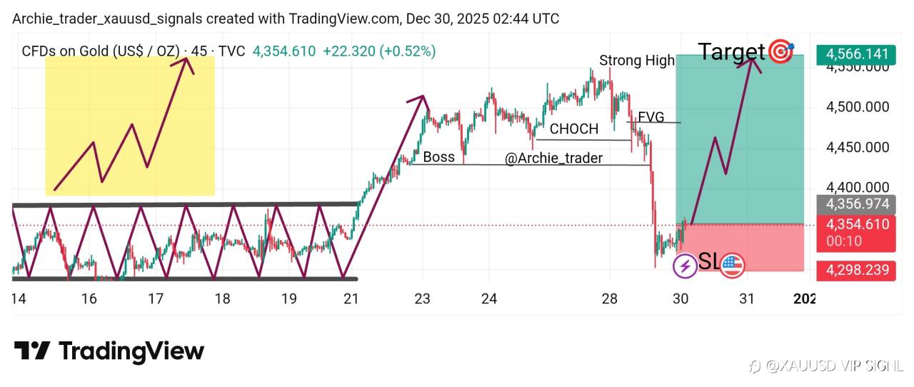
Task: Select the Boss text annotation
Action: 438,157
